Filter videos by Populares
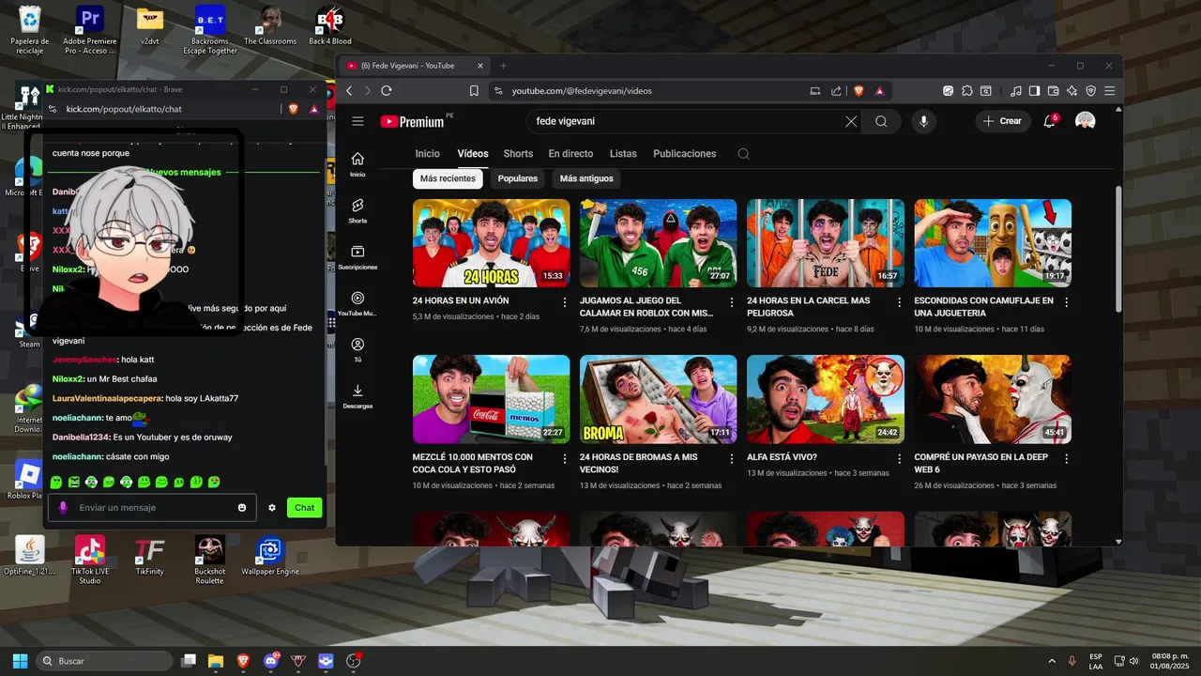Image resolution: width=1201 pixels, height=676 pixels. pyautogui.click(x=518, y=178)
